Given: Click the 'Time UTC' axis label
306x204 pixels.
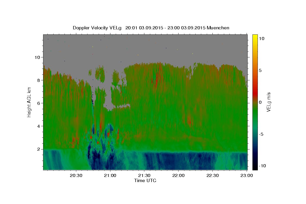Looking at the screenshot, I should (x=145, y=181).
